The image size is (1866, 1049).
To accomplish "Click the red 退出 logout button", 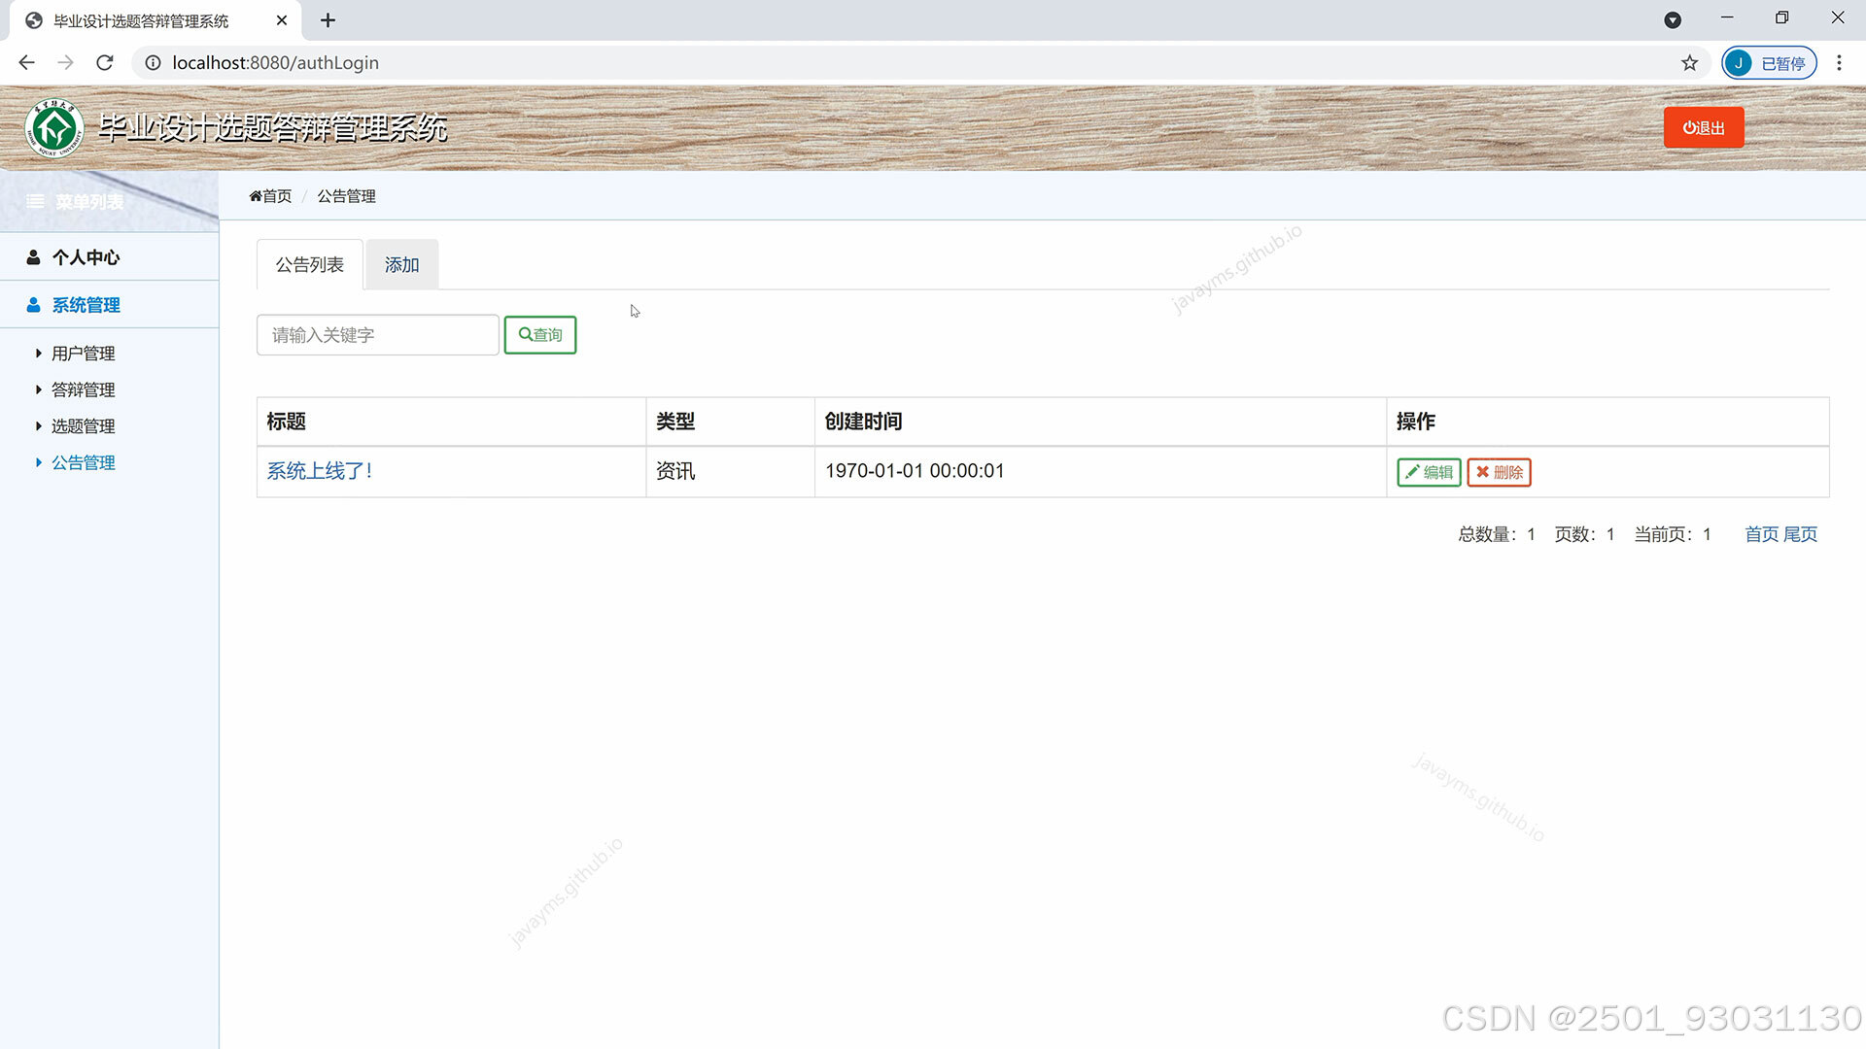I will click(1704, 127).
